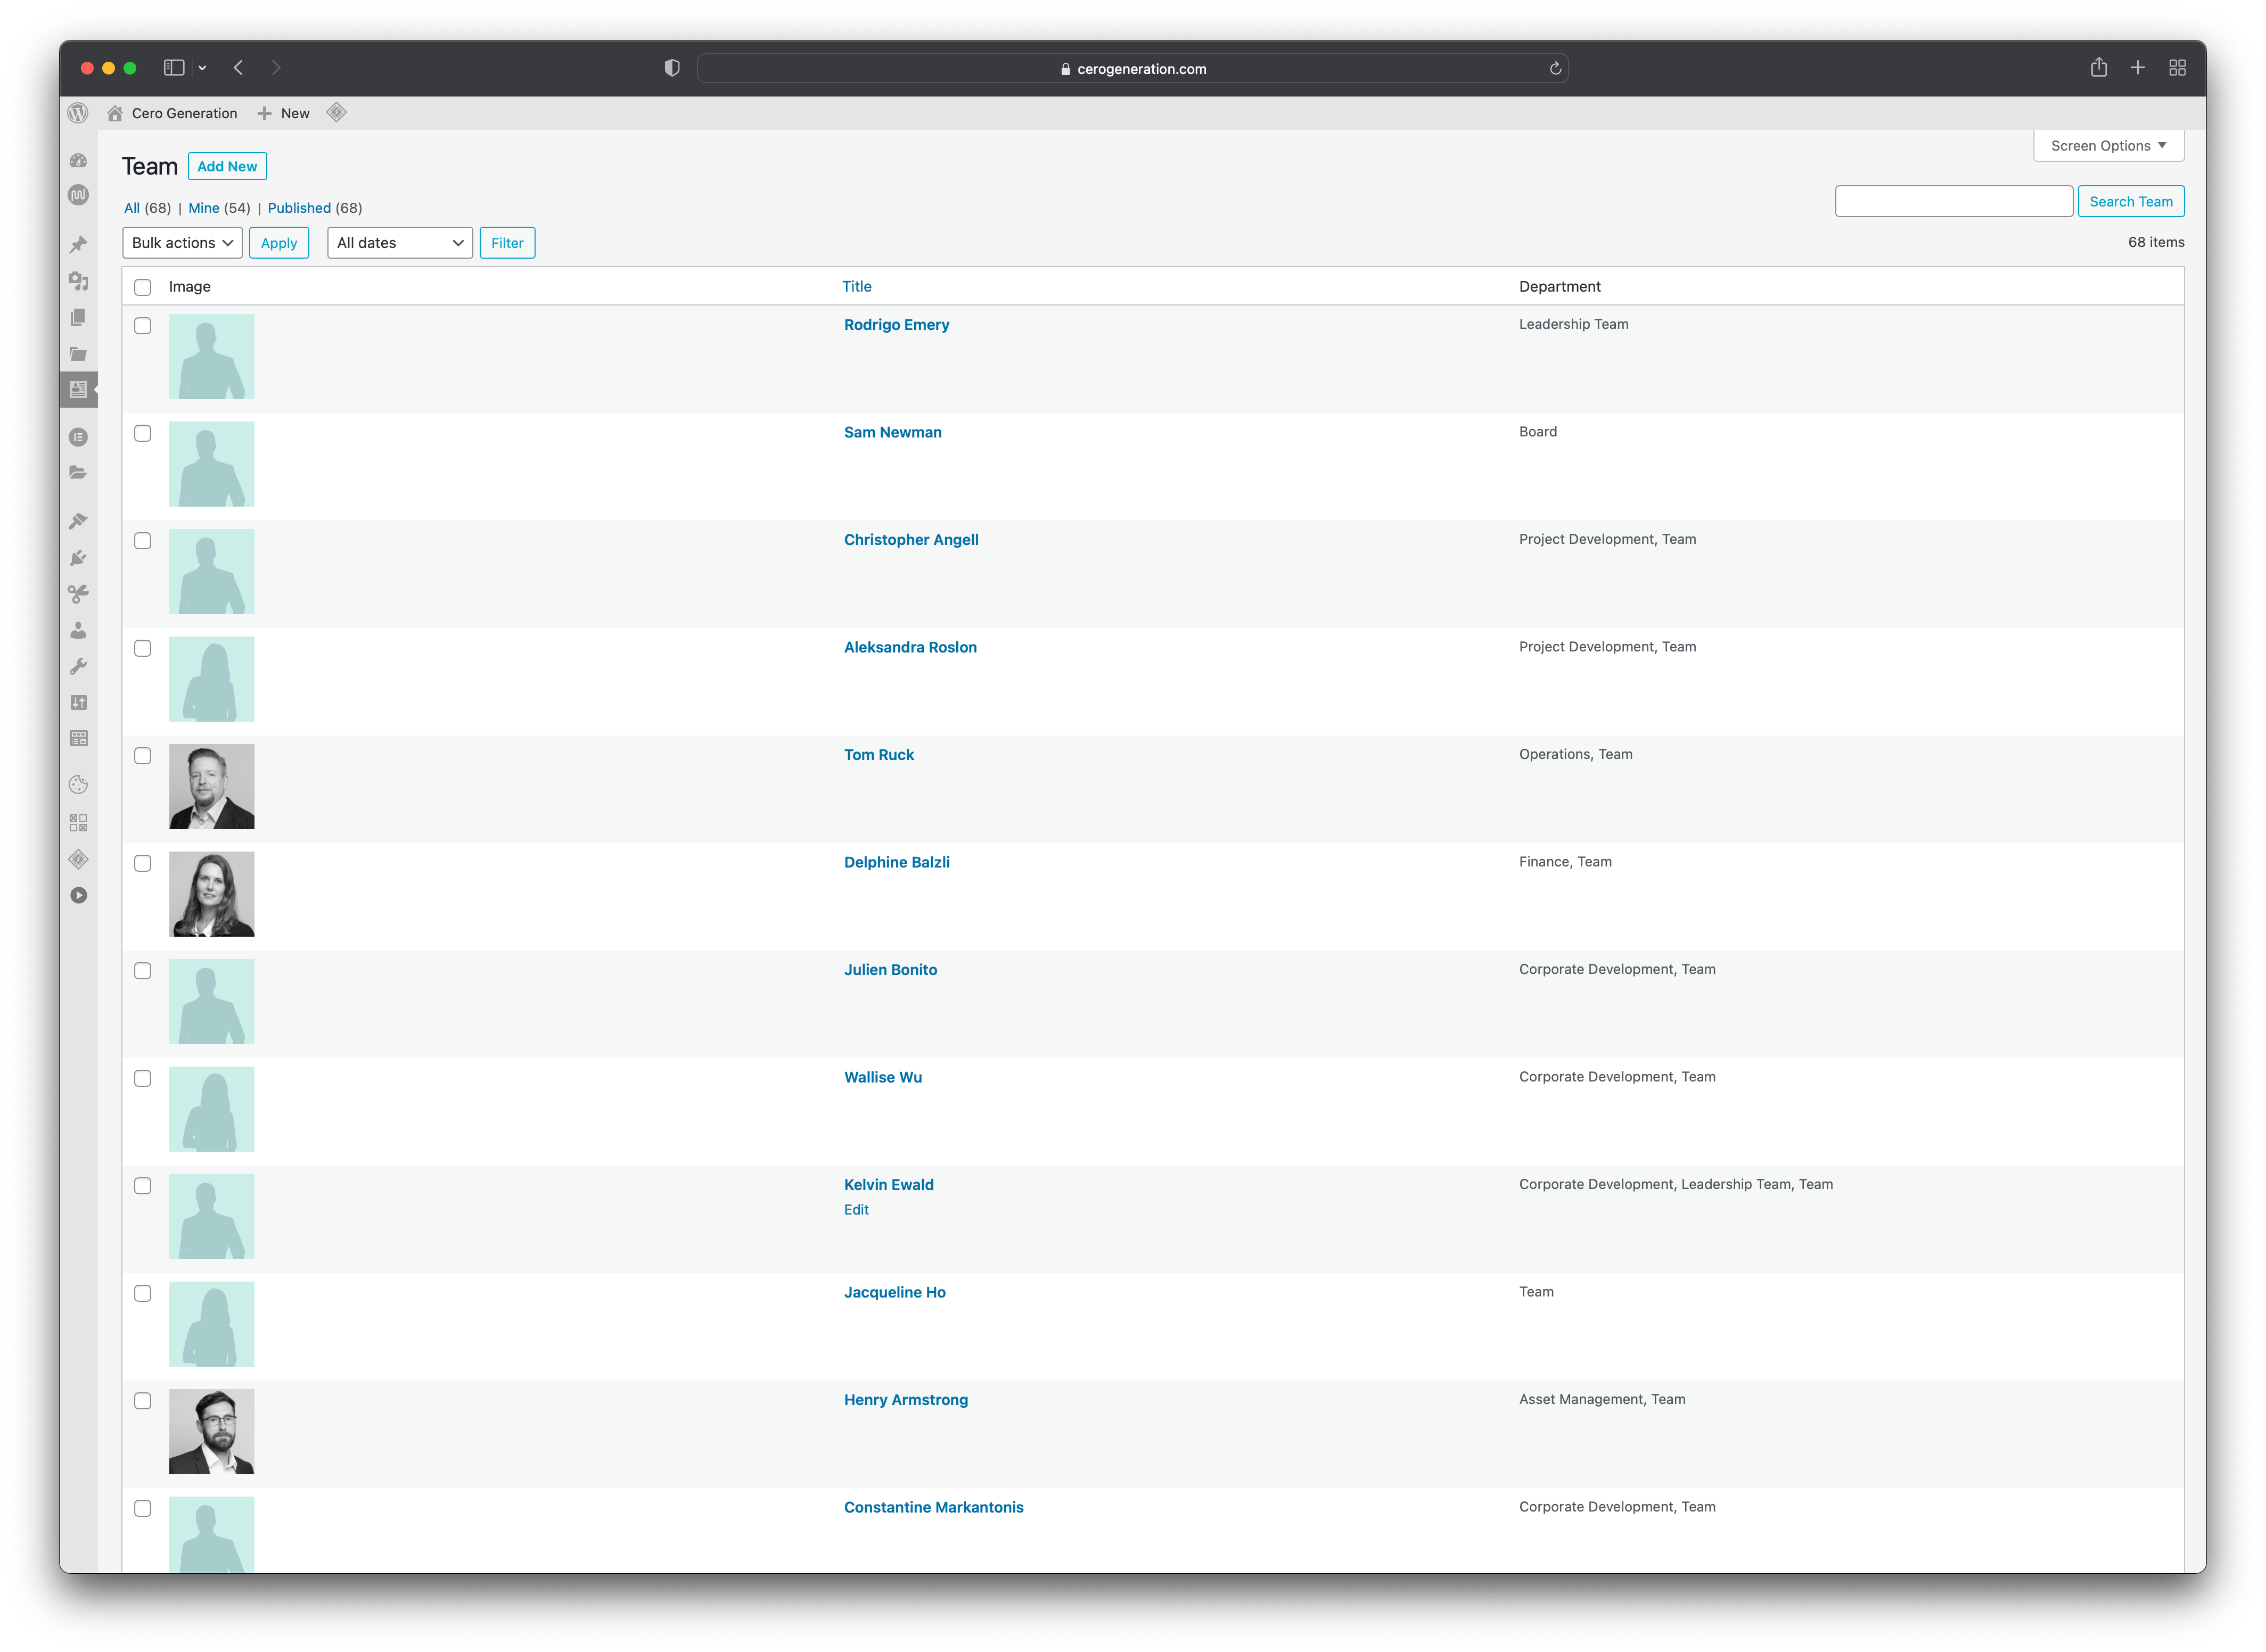
Task: Filter list by Mine (54)
Action: 204,208
